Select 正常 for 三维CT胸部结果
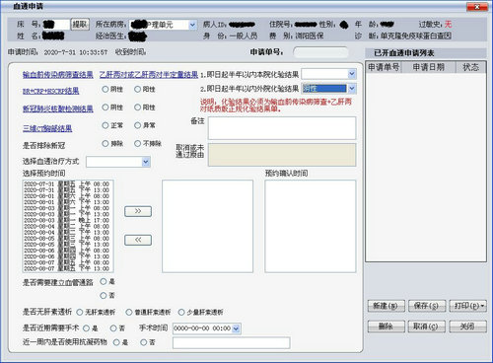This screenshot has height=363, width=493. tap(106, 125)
